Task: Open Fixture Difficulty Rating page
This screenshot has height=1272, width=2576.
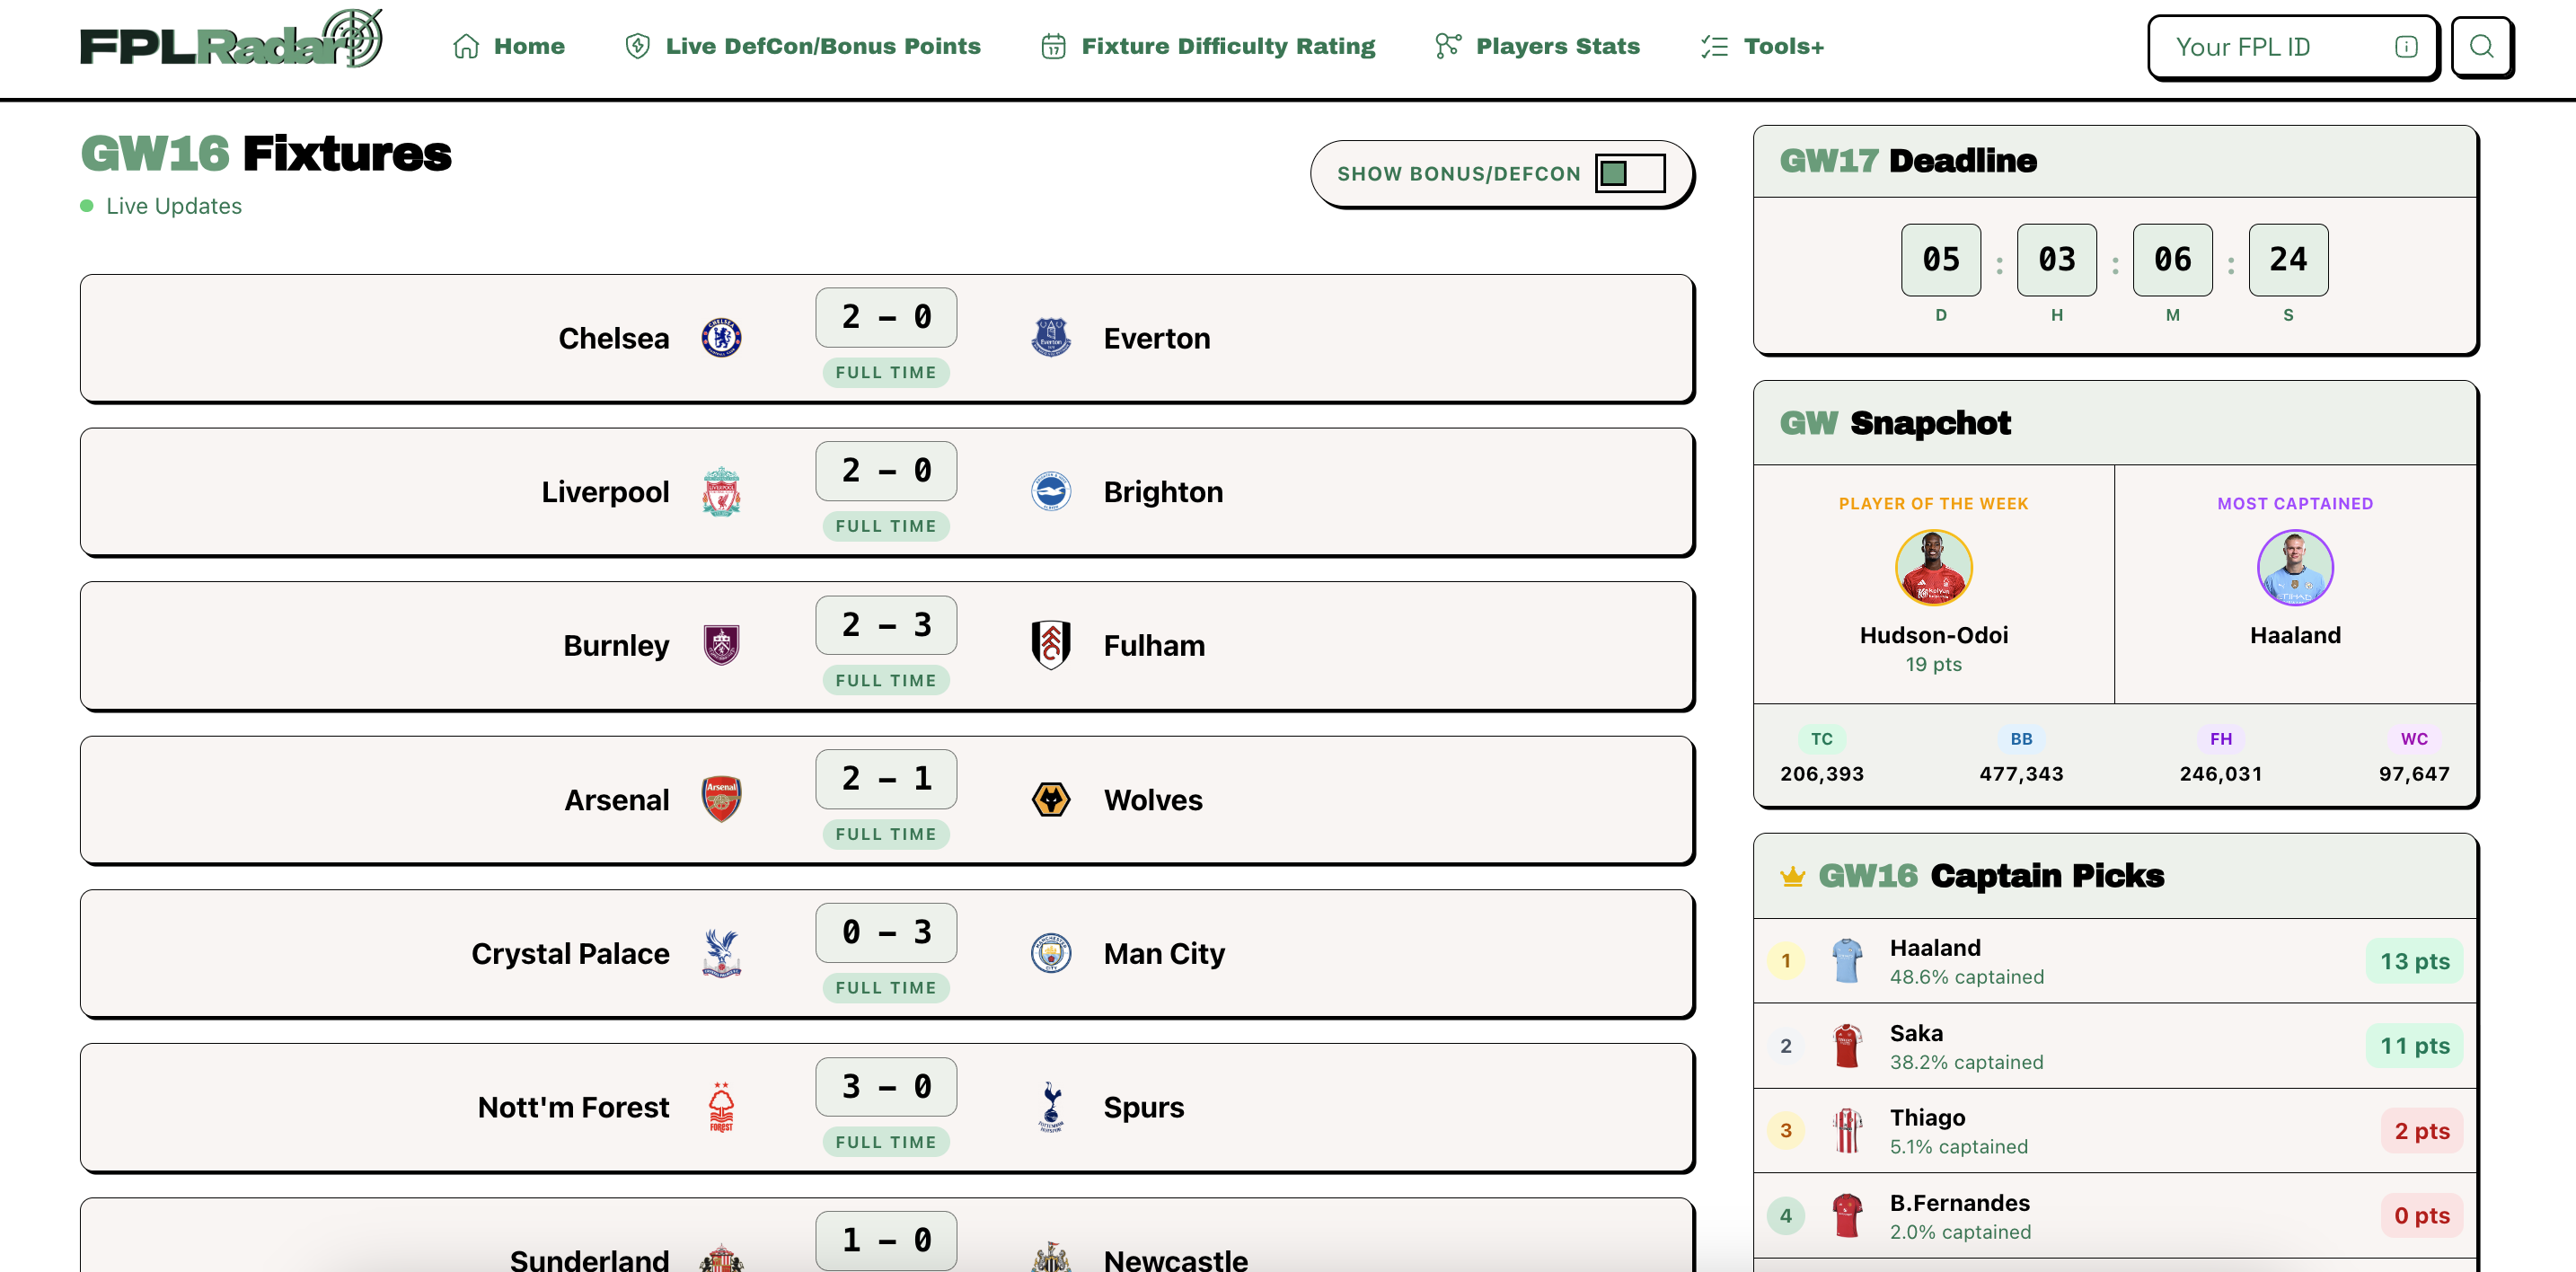Action: click(x=1208, y=46)
